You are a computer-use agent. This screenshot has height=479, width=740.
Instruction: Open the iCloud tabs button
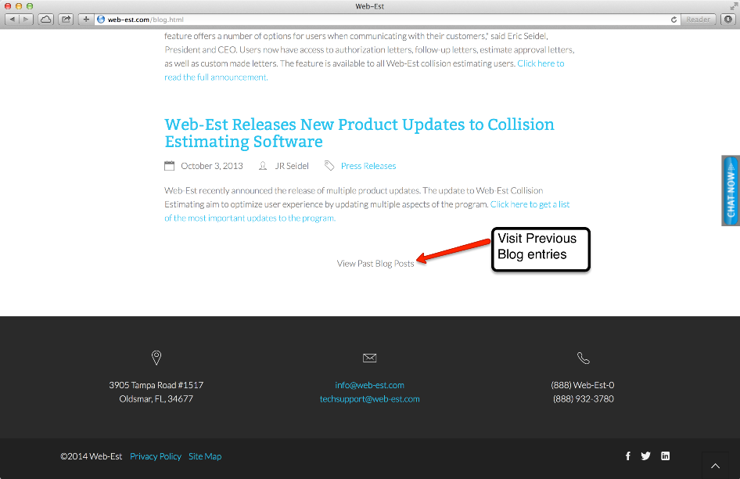(x=46, y=20)
